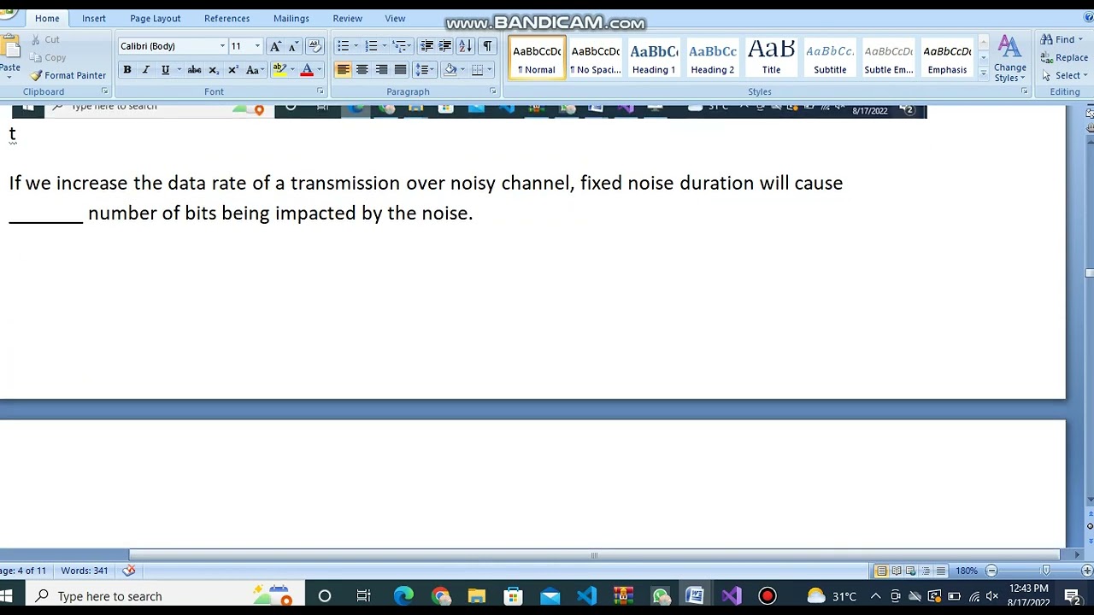Click the Line Spacing icon
Viewport: 1094px width, 615px height.
(422, 70)
